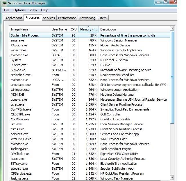The image size is (186, 181).
Task: Select the MDM.EXE process
Action: click(90, 95)
